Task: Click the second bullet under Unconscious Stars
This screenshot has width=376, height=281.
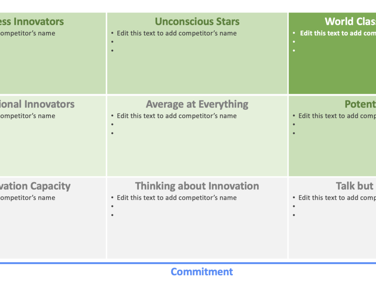Action: pyautogui.click(x=113, y=42)
